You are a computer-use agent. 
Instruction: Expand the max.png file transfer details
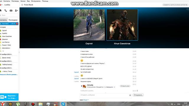[82, 86]
